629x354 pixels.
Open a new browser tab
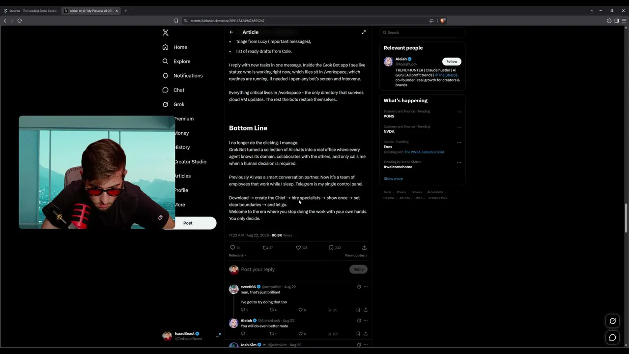click(126, 11)
